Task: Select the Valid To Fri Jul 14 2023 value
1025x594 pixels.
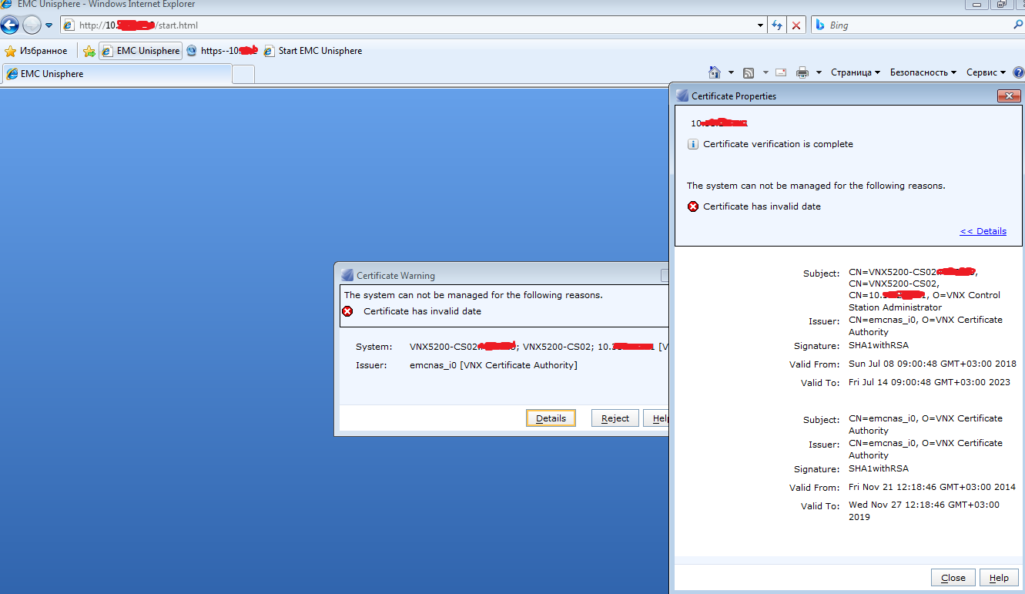Action: (x=930, y=382)
